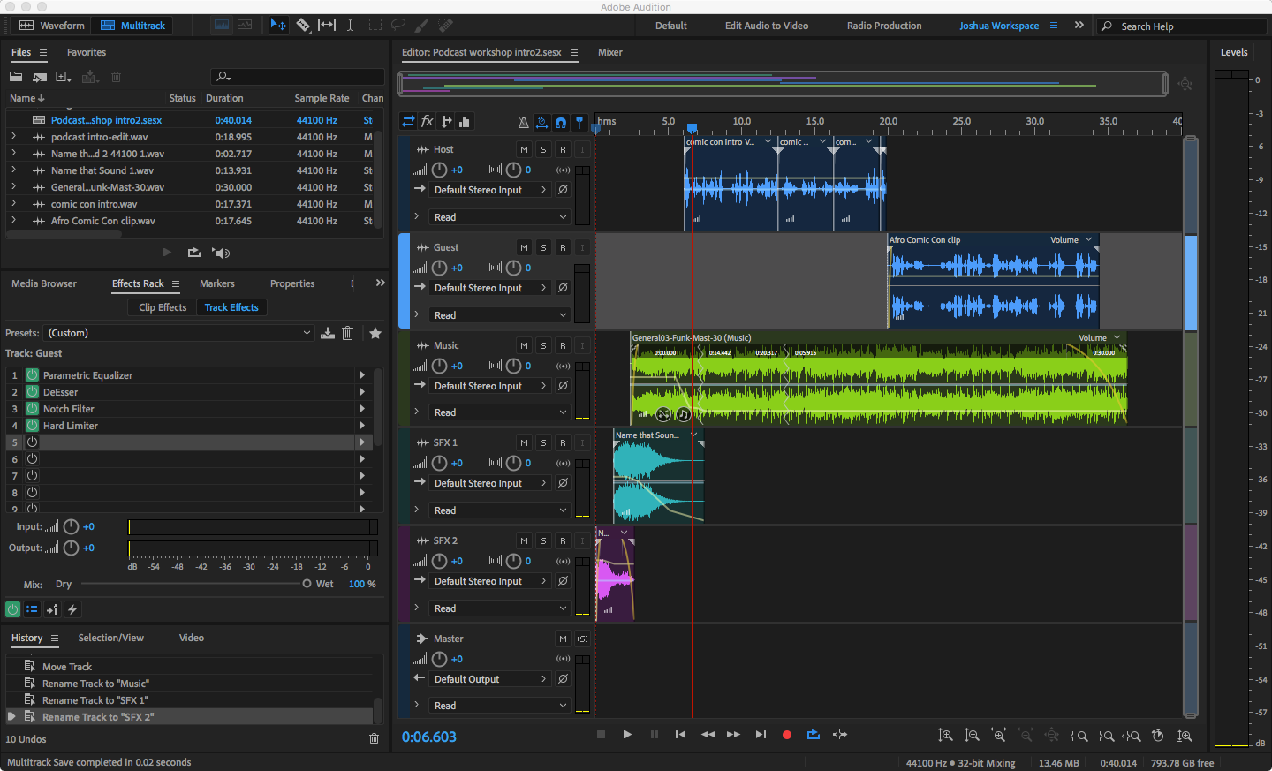Toggle power for Parametric Equalizer effect
Viewport: 1272px width, 771px height.
point(33,375)
